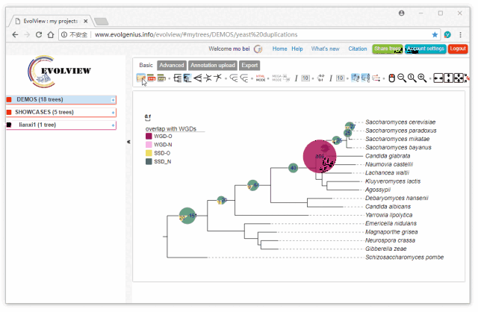Select the mouse wheel zoom icon

[392, 78]
